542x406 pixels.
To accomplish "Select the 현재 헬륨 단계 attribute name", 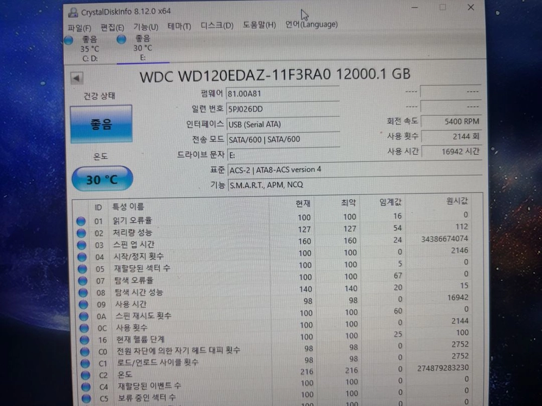I will 140,339.
